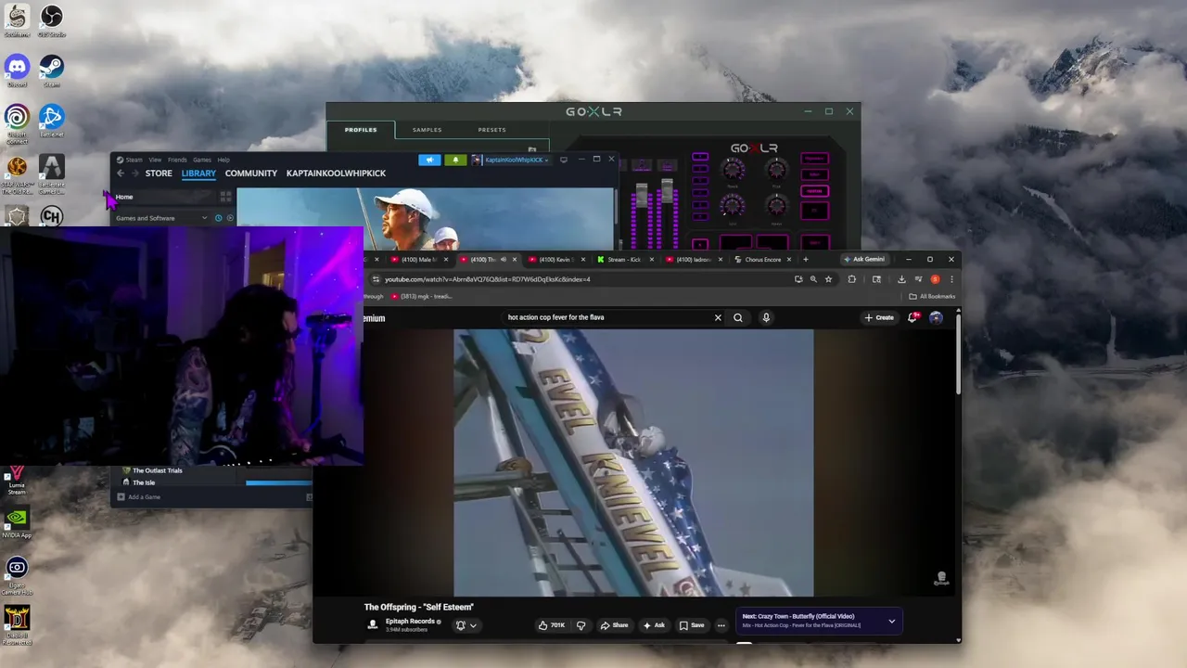
Task: Click the YouTube Create button
Action: point(879,317)
